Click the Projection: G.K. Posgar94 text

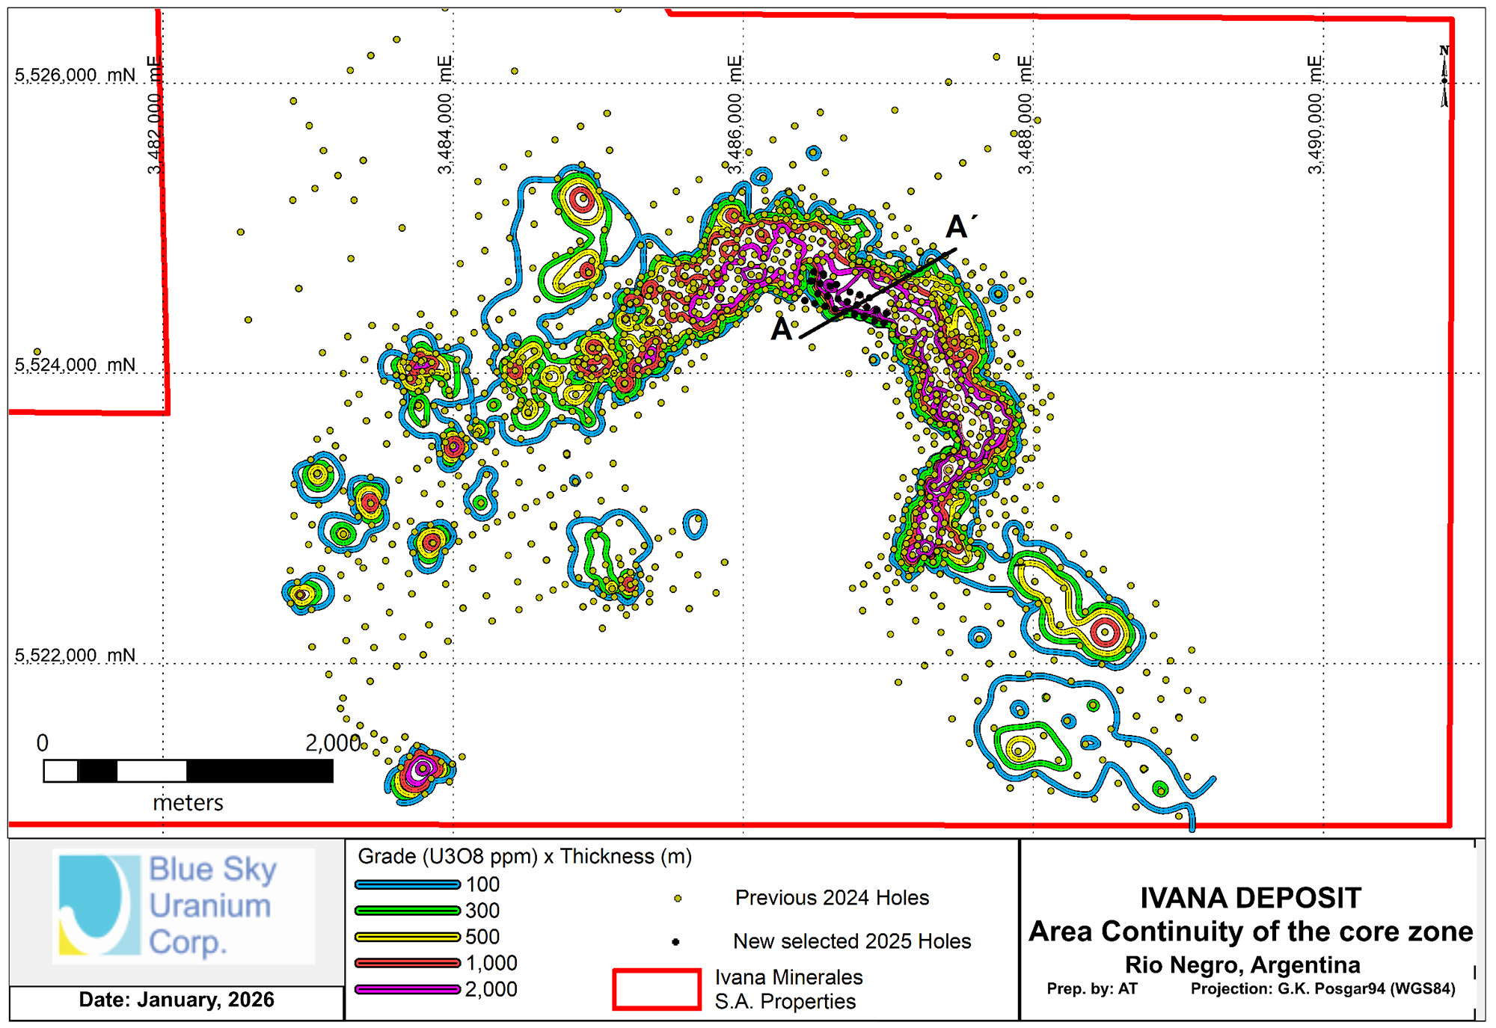pos(1322,989)
